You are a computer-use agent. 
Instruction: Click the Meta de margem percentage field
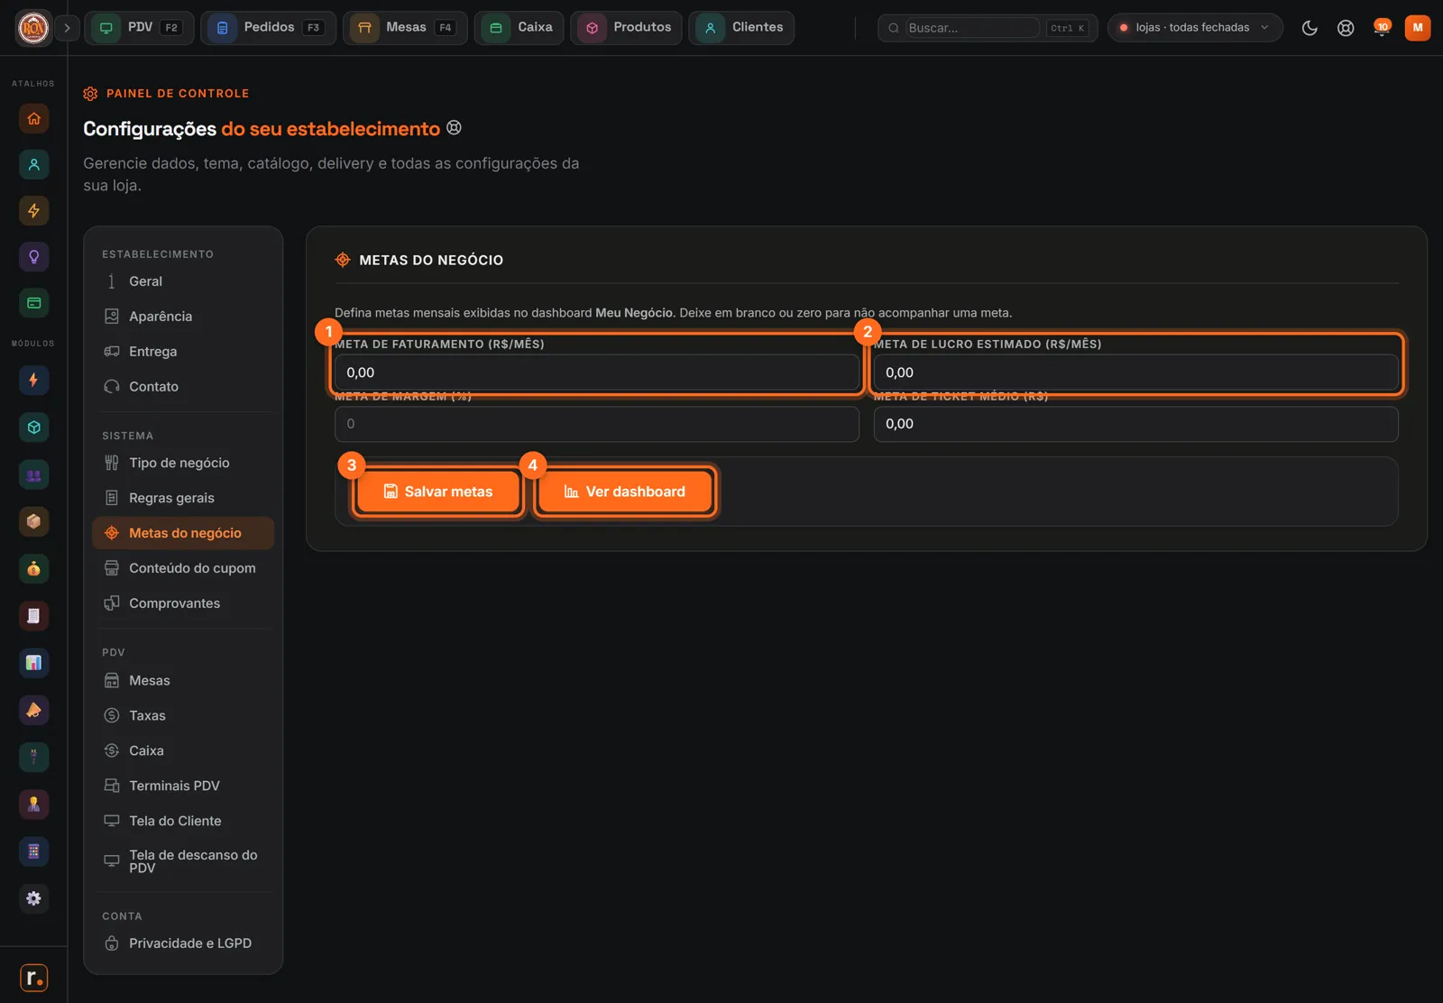596,424
